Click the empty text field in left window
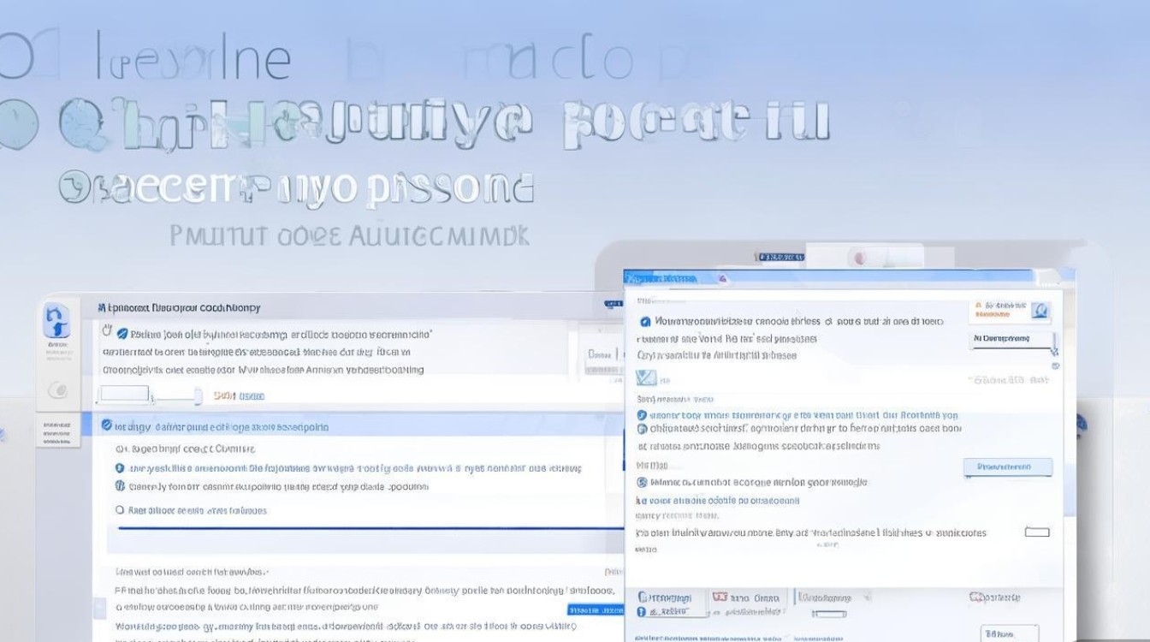 [x=125, y=395]
